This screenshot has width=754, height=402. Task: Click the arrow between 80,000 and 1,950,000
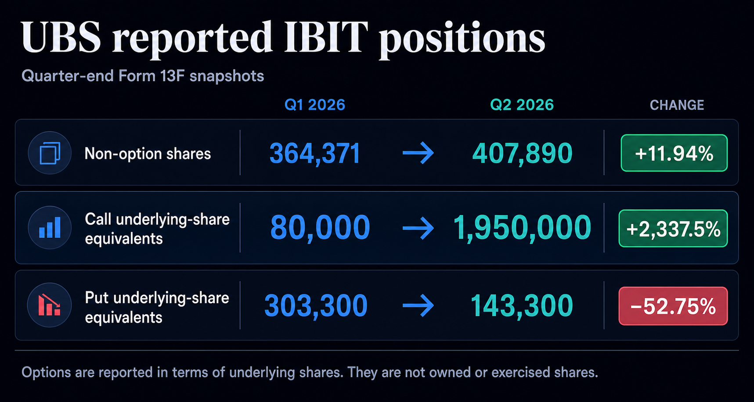[x=418, y=228]
